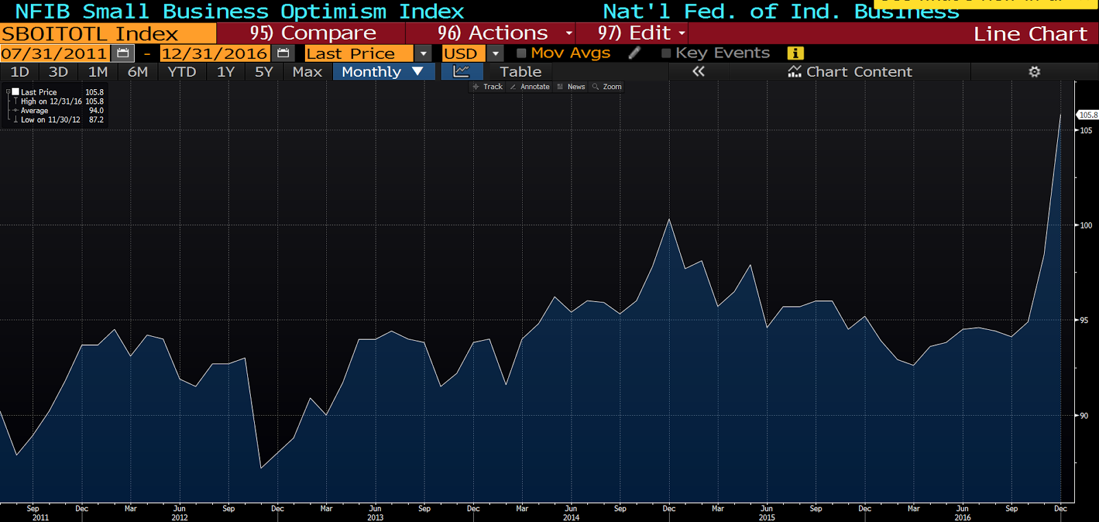Select the 1Y range tab
1099x522 pixels.
pyautogui.click(x=226, y=71)
